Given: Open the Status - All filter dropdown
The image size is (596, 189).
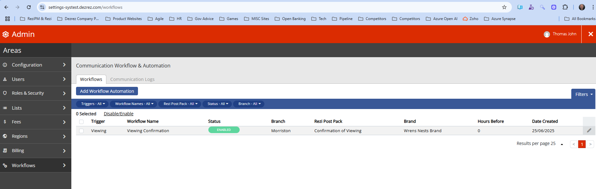Looking at the screenshot, I should point(218,104).
